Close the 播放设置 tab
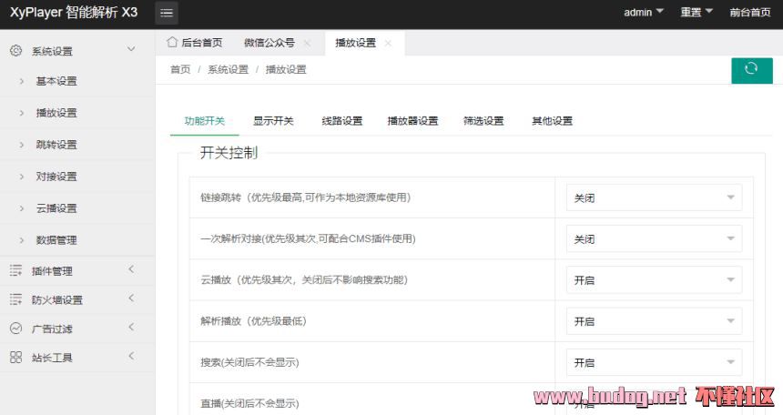Viewport: 783px width, 415px height. point(388,43)
